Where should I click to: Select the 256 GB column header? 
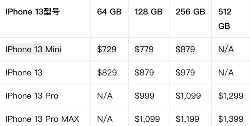pos(190,12)
